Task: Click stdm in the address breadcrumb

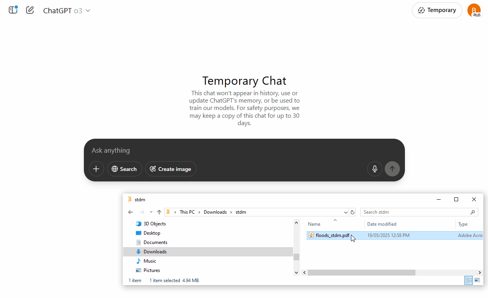Action: [241, 212]
